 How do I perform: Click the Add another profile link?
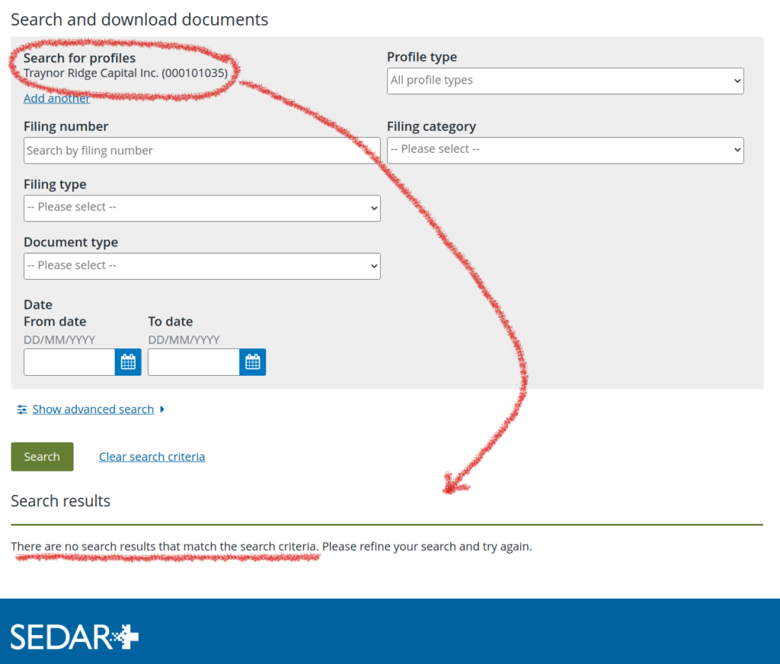click(x=56, y=98)
